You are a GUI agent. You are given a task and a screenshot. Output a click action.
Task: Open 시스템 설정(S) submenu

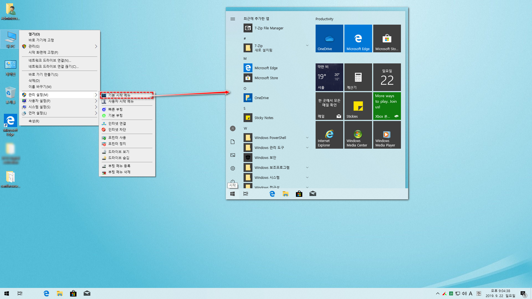tap(60, 107)
